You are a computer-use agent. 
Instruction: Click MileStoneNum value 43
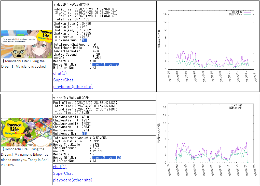[94, 68]
